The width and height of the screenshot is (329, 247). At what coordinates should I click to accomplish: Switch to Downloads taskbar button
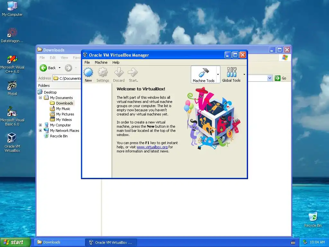(59, 242)
